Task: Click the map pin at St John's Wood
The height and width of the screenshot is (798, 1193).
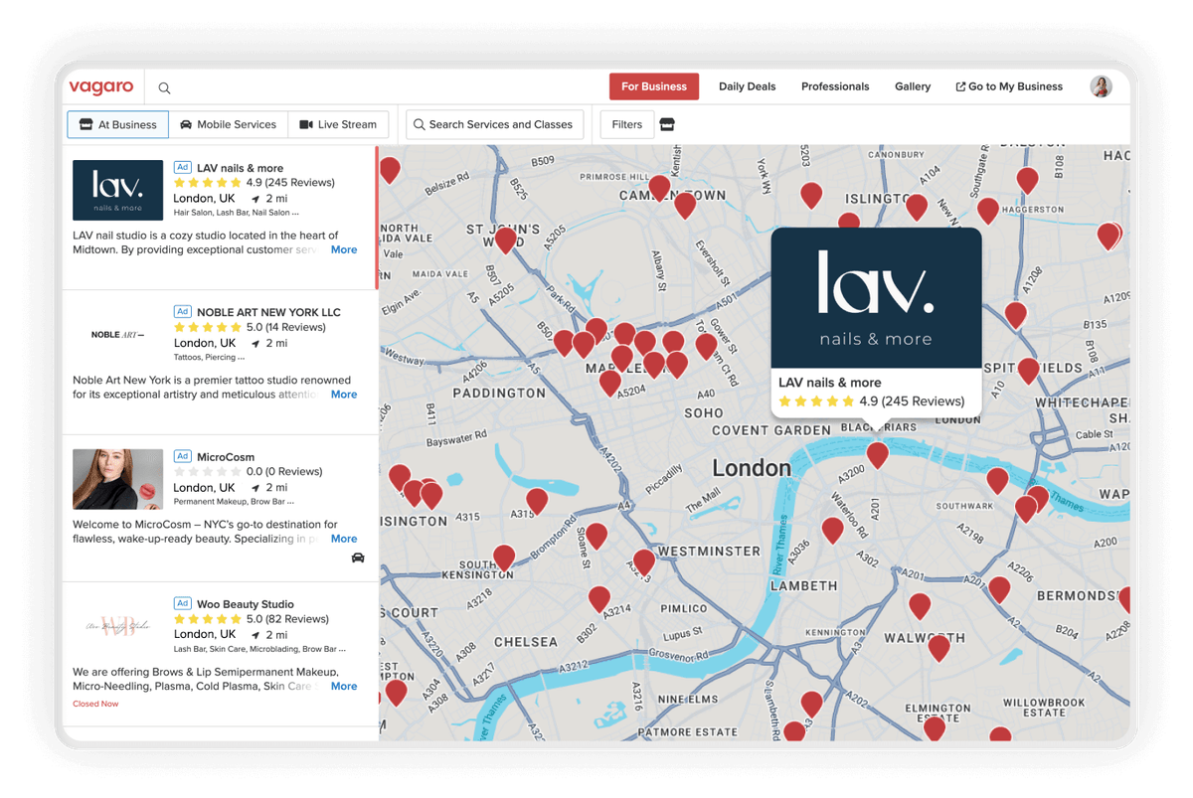Action: click(x=506, y=239)
